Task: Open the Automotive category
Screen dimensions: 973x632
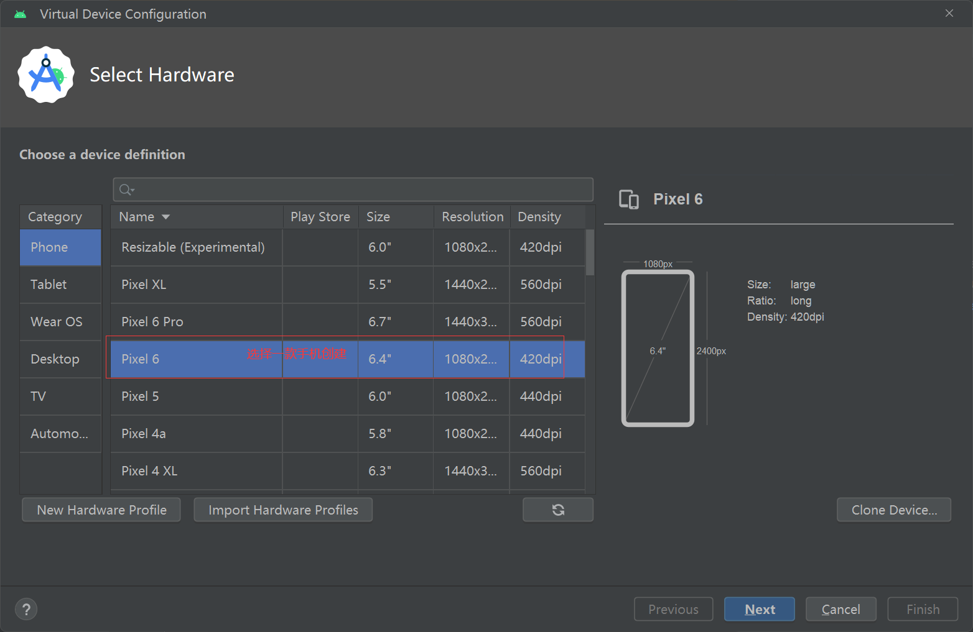Action: click(x=60, y=434)
